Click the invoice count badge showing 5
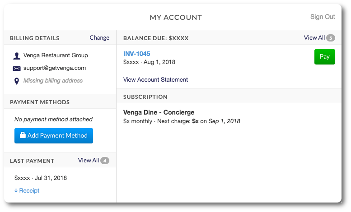Screen dimensions: 351x212 [331, 38]
